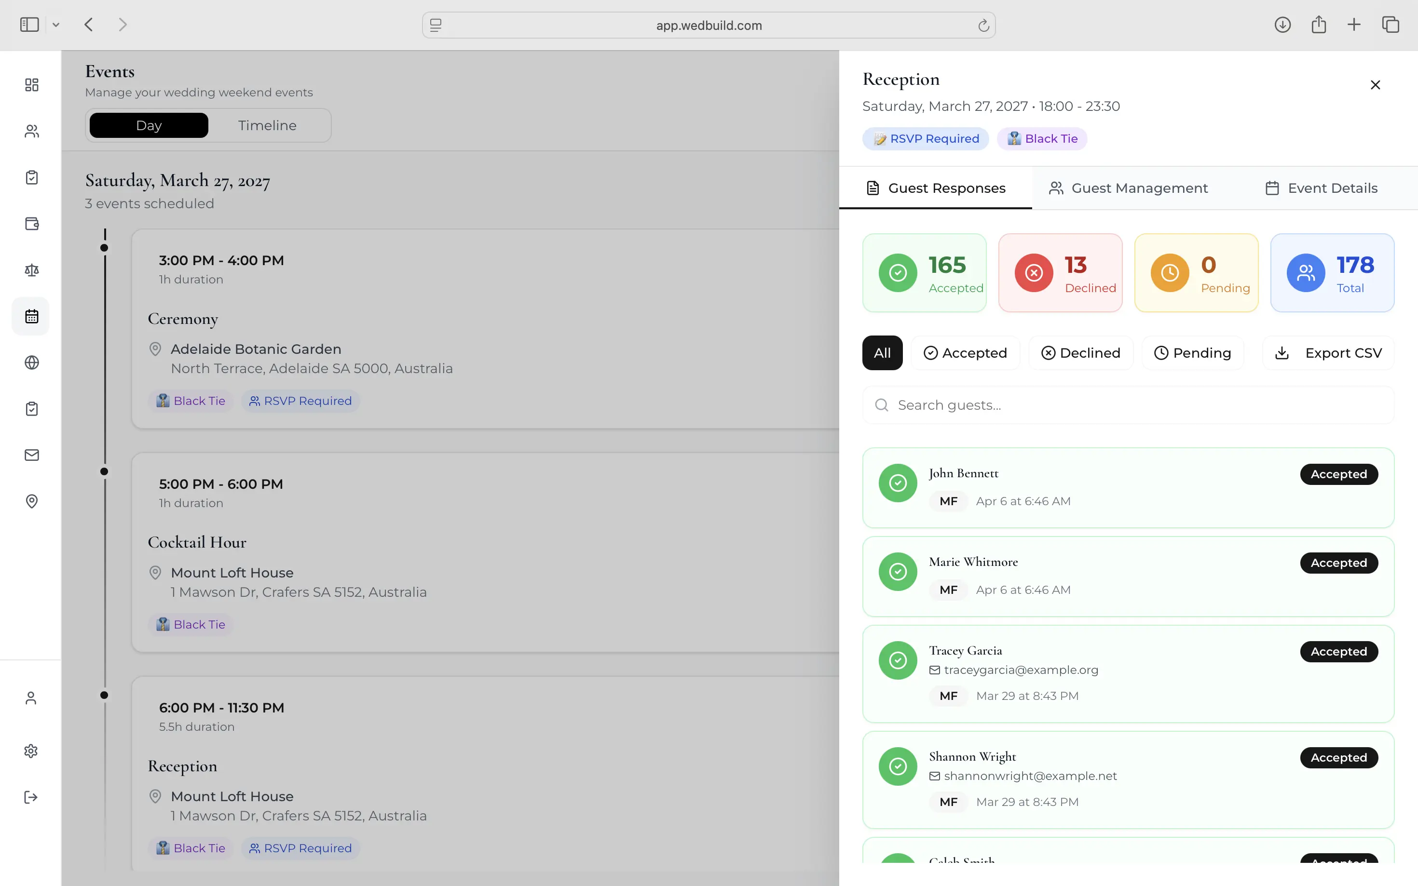Click the RSVP Required tag in Reception header
This screenshot has height=886, width=1418.
[926, 139]
